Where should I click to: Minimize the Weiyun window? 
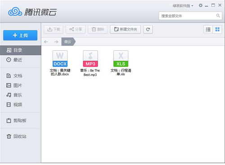point(207,6)
